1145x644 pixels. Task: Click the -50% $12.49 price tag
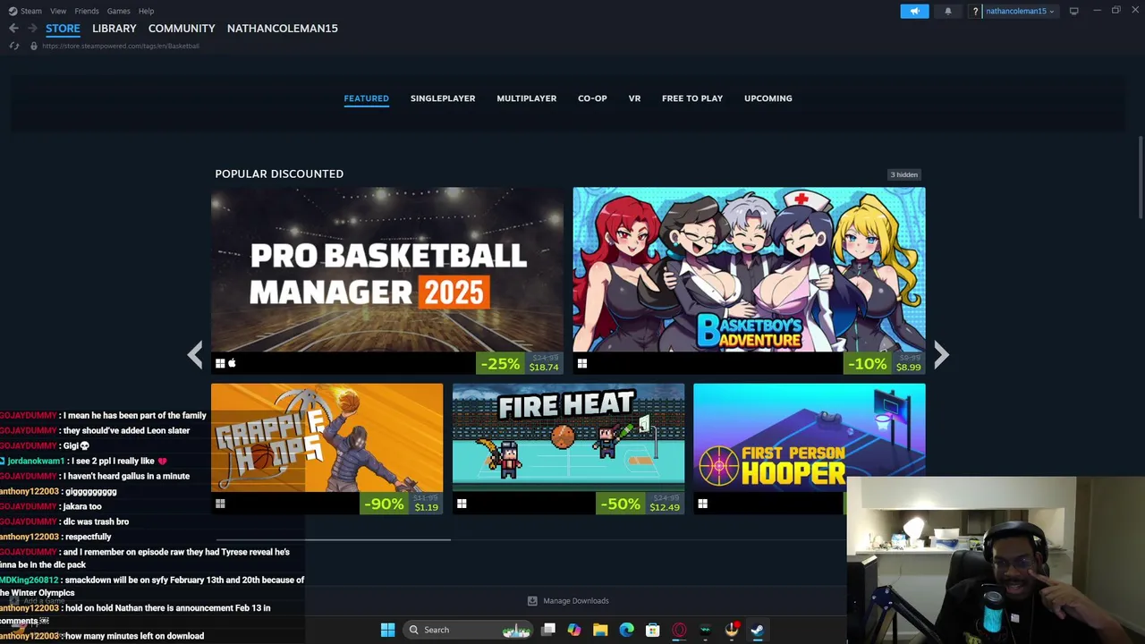click(640, 504)
